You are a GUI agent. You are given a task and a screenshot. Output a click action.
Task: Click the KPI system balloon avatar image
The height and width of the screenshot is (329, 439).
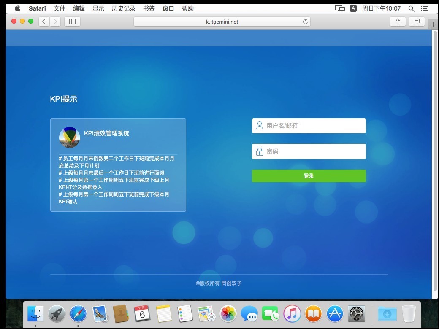tap(70, 138)
